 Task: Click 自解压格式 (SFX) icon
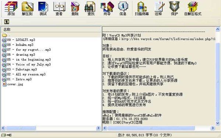coord(193,8)
